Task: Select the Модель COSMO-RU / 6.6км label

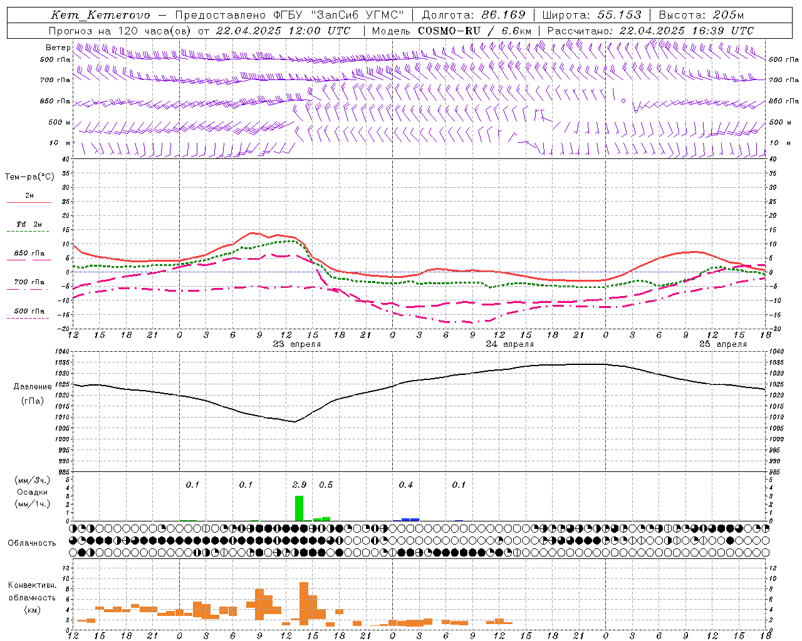Action: coord(452,31)
